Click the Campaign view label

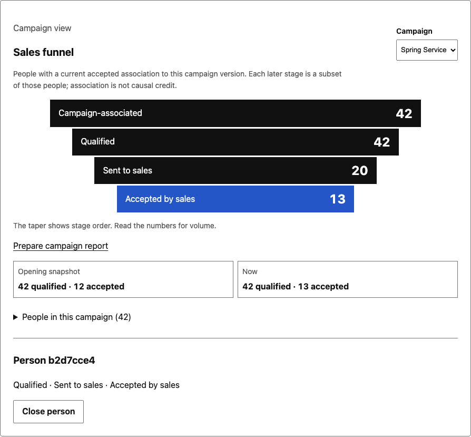pyautogui.click(x=42, y=28)
